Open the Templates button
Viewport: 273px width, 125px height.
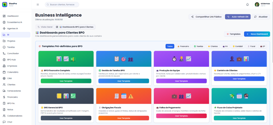tap(234, 34)
